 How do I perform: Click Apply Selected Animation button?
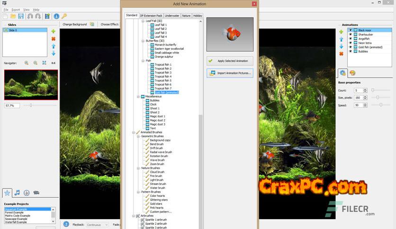(x=230, y=61)
